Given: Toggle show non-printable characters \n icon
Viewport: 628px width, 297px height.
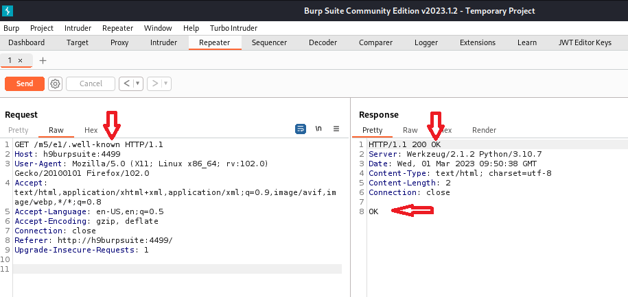Looking at the screenshot, I should (318, 129).
